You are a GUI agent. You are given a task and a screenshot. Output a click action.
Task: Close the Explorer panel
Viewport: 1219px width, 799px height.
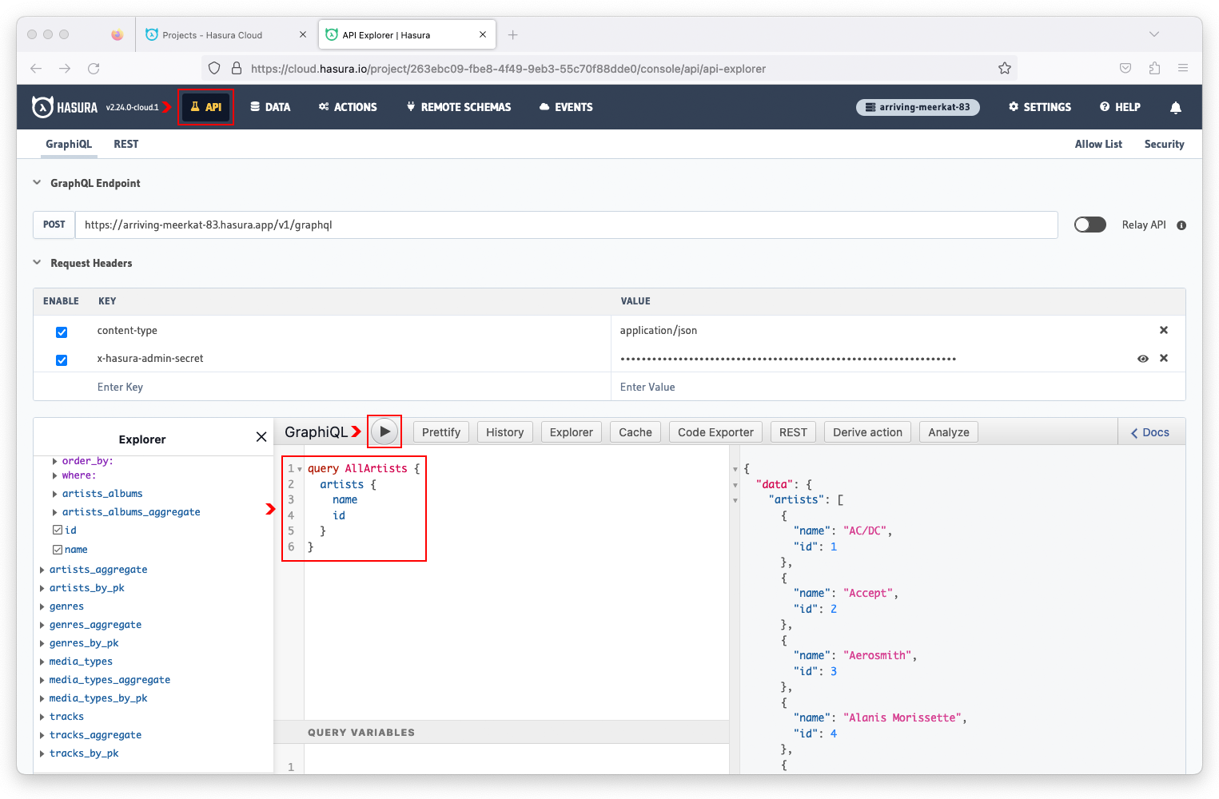coord(261,437)
